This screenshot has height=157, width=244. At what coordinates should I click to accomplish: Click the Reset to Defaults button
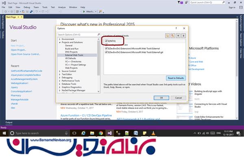pos(176,78)
